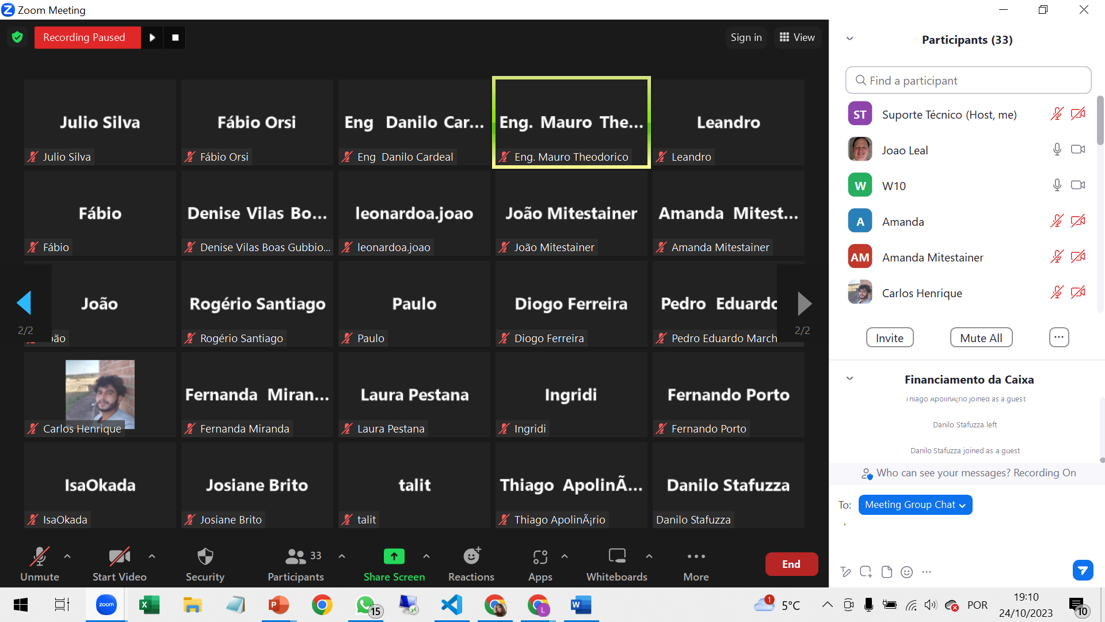This screenshot has height=622, width=1105.
Task: Open File Explorer from taskbar
Action: point(192,605)
